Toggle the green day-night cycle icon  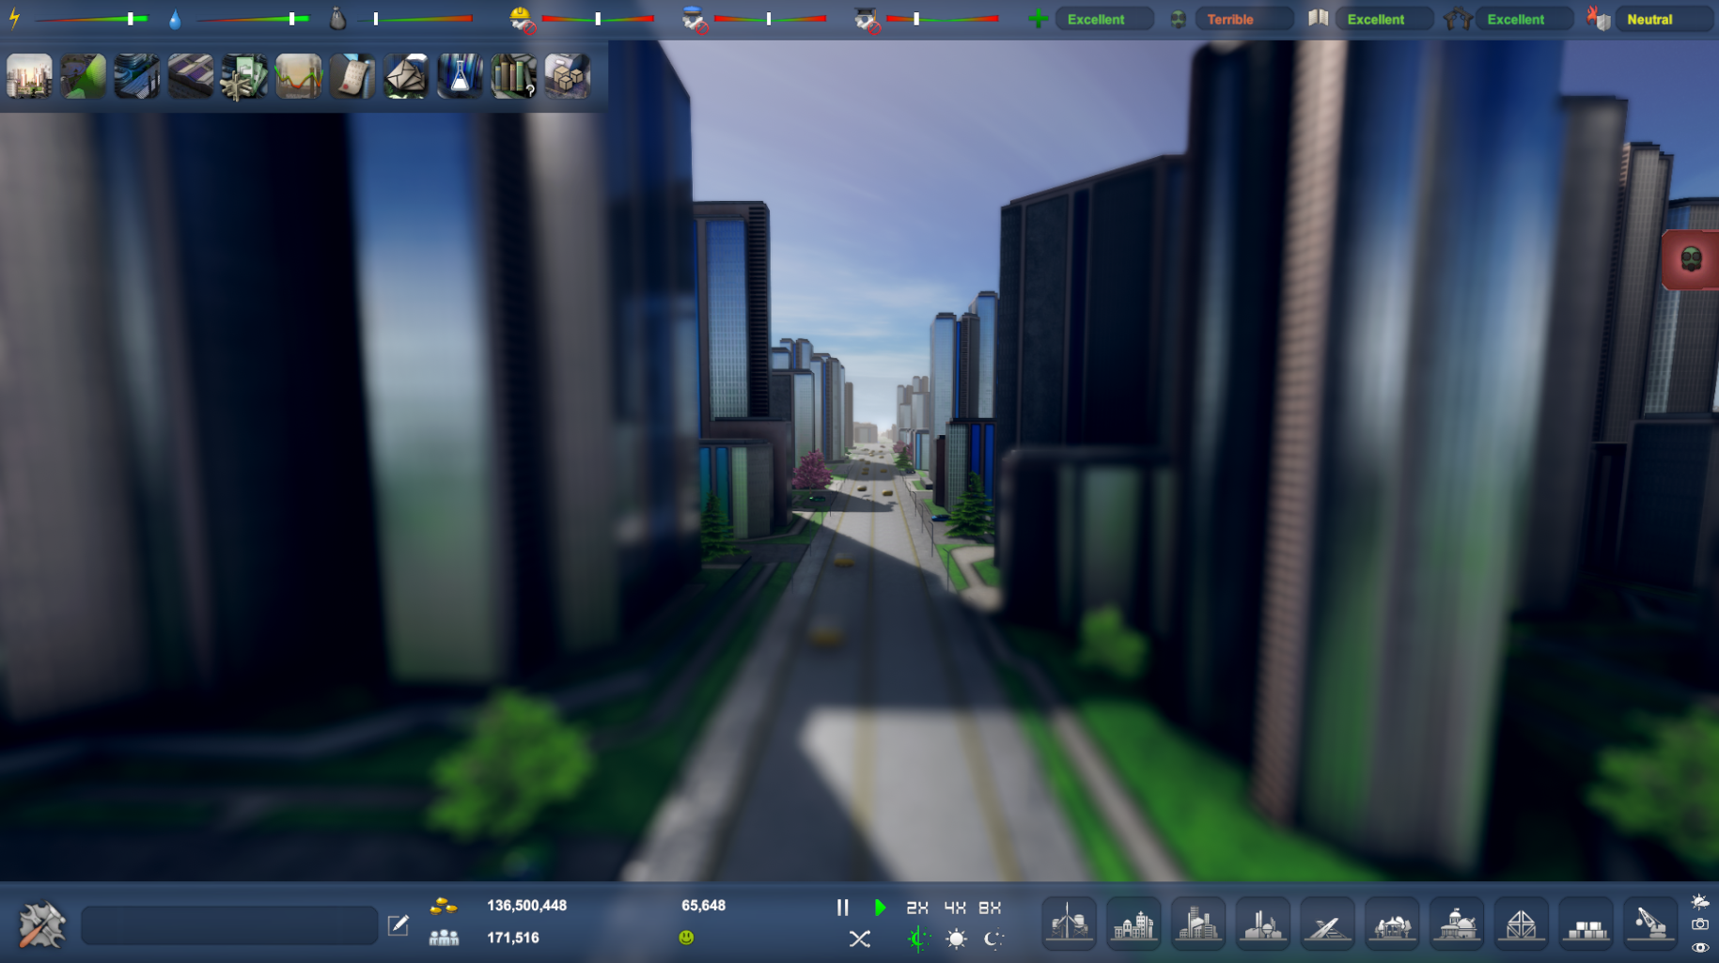click(918, 939)
